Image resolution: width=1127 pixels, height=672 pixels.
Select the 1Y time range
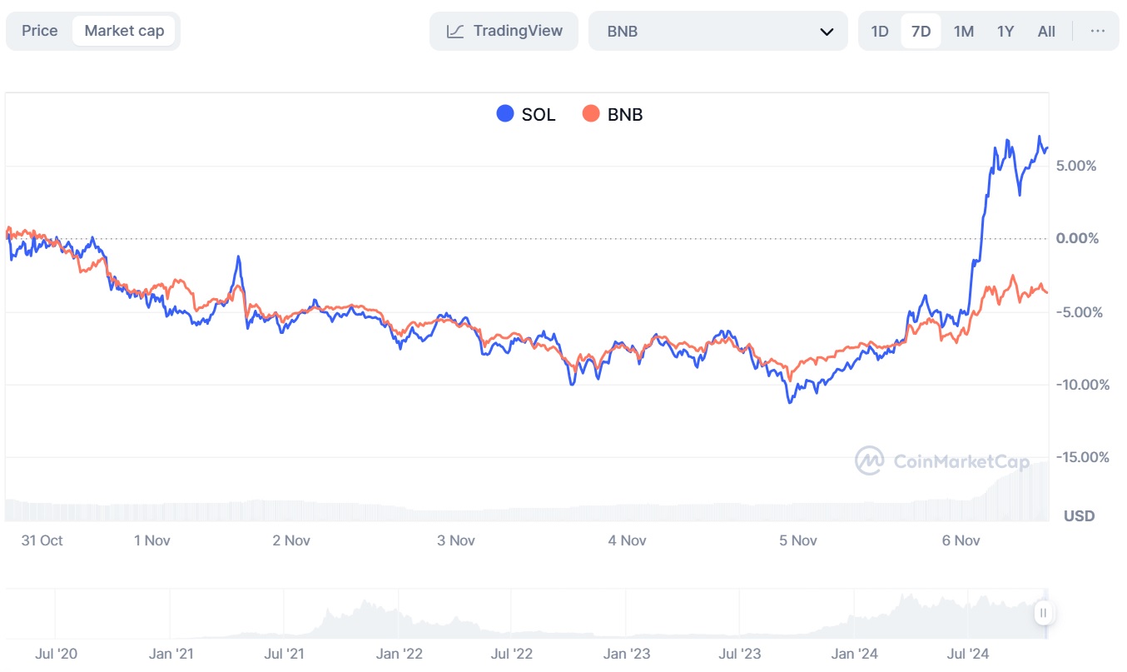click(x=1005, y=32)
